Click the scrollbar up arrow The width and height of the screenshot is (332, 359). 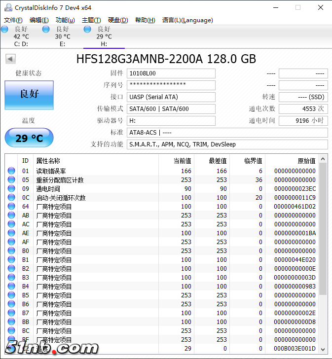tap(323, 159)
